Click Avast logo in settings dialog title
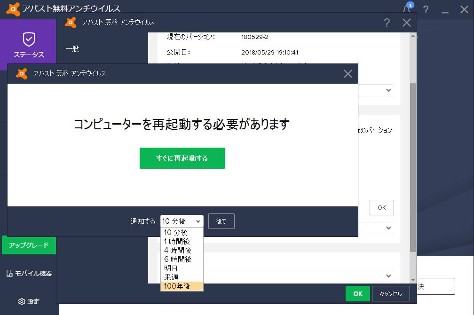Viewport: 474px width, 315px height. coord(71,23)
